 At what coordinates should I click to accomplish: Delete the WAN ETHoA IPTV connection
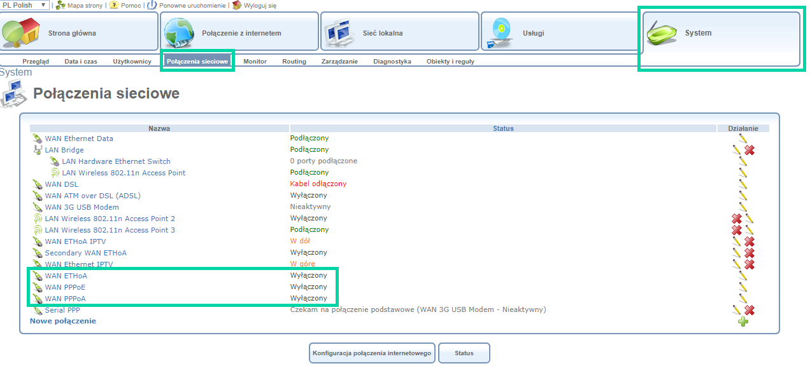[750, 241]
